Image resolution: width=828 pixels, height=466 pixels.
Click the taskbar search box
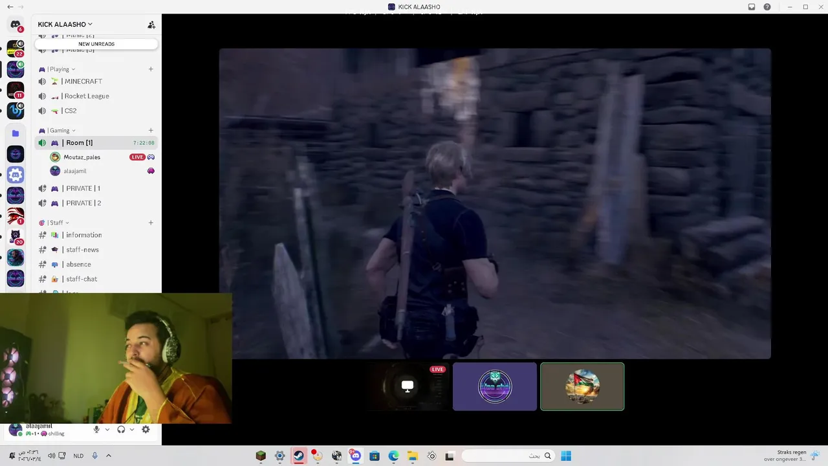(x=508, y=456)
